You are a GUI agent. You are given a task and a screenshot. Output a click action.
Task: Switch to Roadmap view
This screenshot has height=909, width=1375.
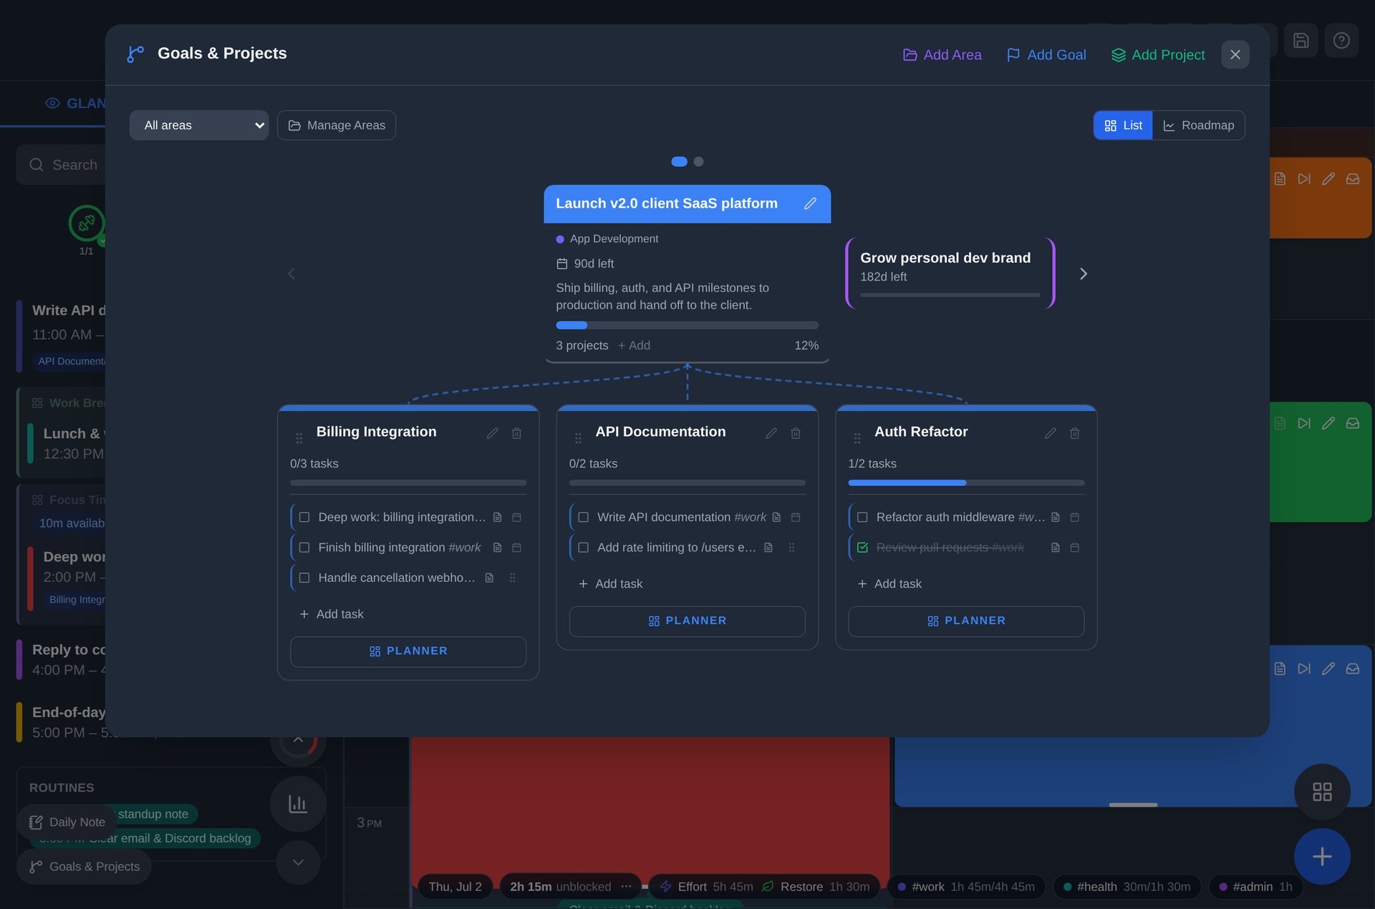point(1199,125)
